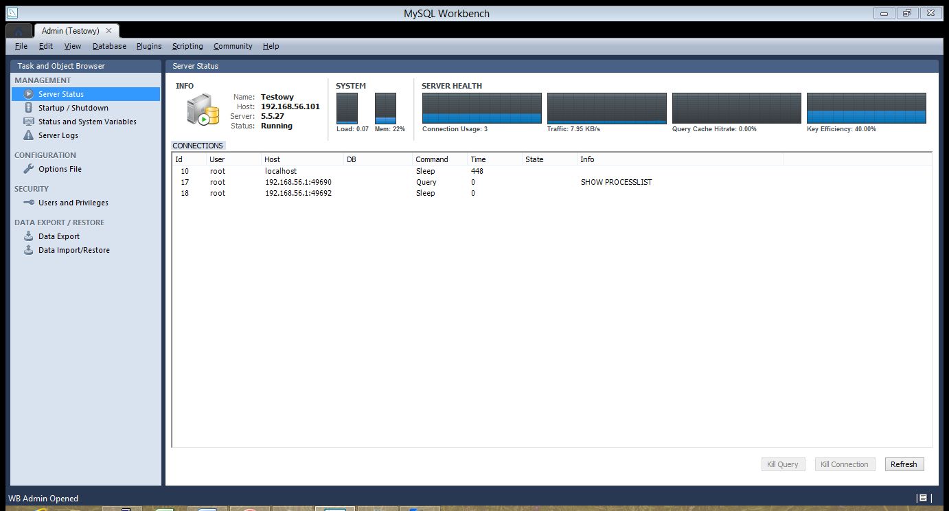The width and height of the screenshot is (949, 511).
Task: Click the DB column header
Action: (378, 159)
